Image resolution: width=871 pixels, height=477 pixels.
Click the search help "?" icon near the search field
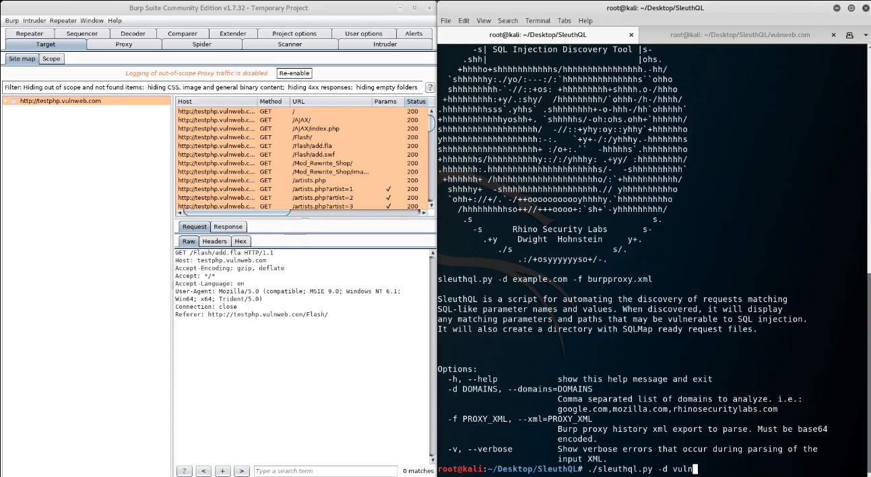point(184,471)
